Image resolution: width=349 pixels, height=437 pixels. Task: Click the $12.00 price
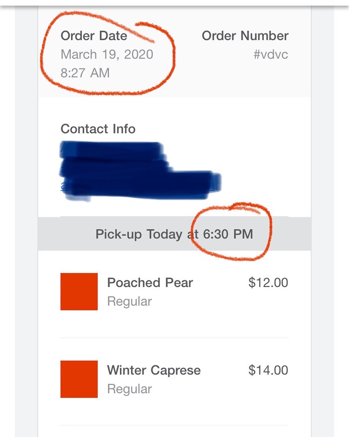click(x=268, y=283)
